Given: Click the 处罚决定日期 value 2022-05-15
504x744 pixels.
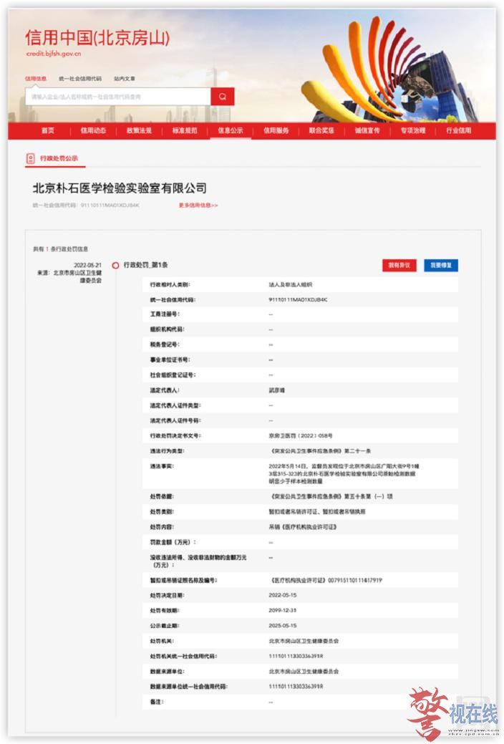Looking at the screenshot, I should 283,595.
